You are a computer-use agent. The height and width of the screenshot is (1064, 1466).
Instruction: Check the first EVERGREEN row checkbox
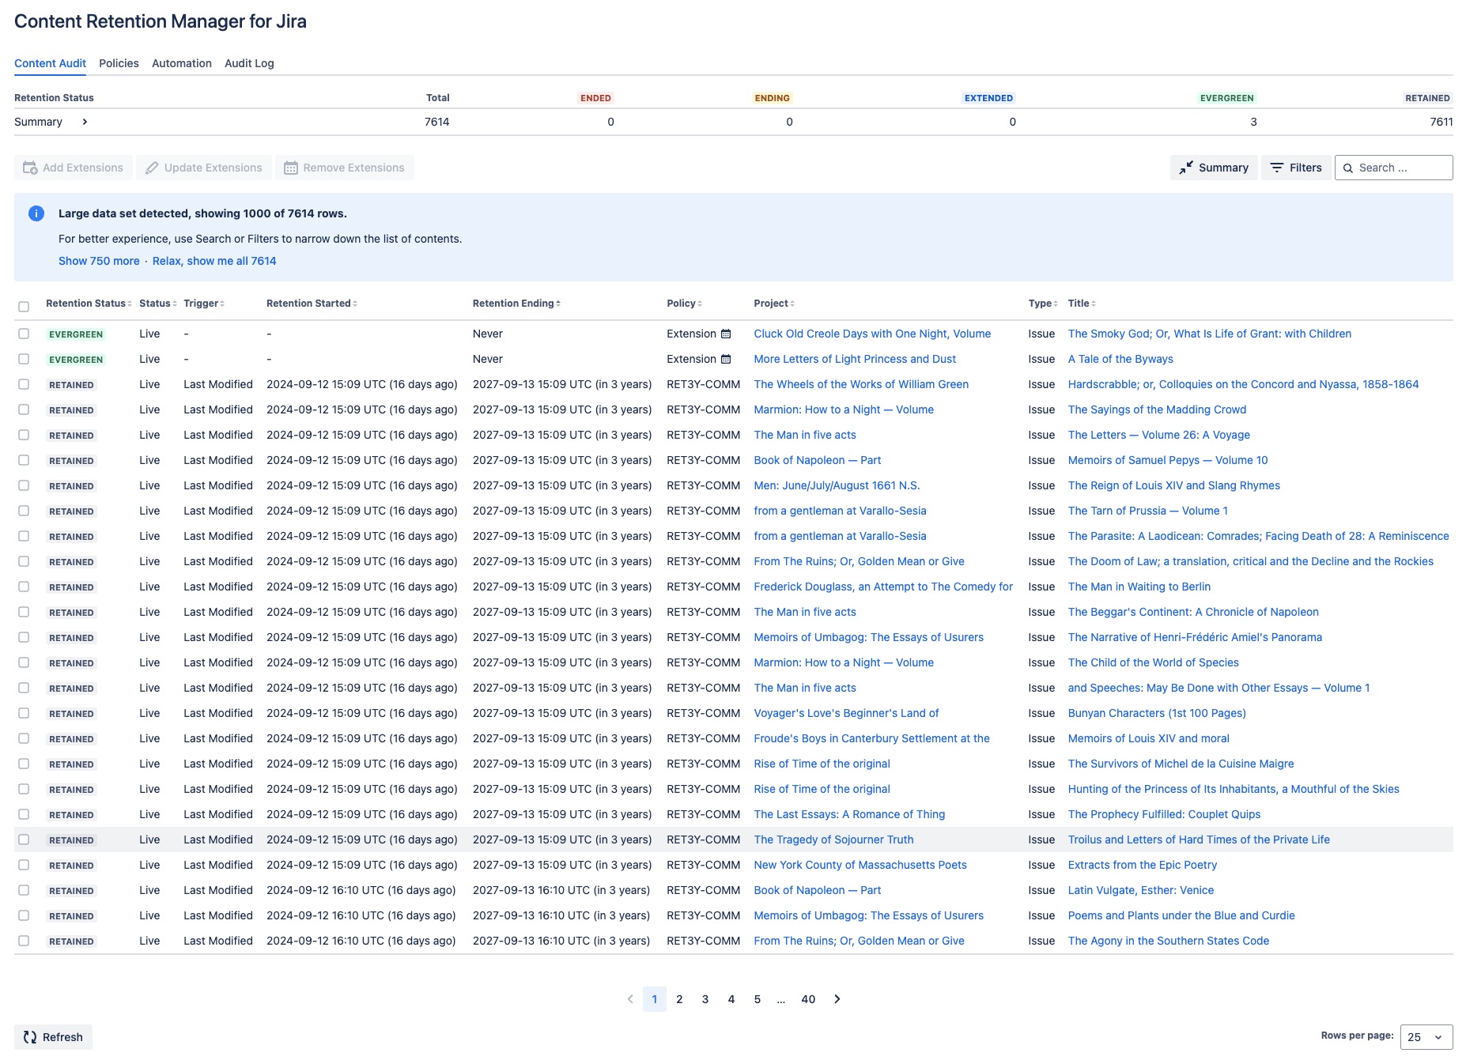pyautogui.click(x=24, y=334)
